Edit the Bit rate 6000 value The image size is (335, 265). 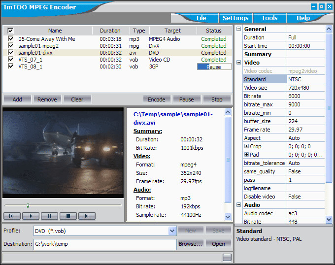tap(306, 96)
